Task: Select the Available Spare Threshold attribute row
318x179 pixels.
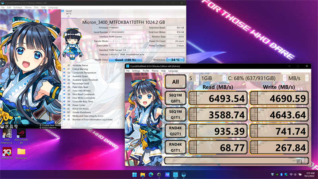Action: point(93,80)
